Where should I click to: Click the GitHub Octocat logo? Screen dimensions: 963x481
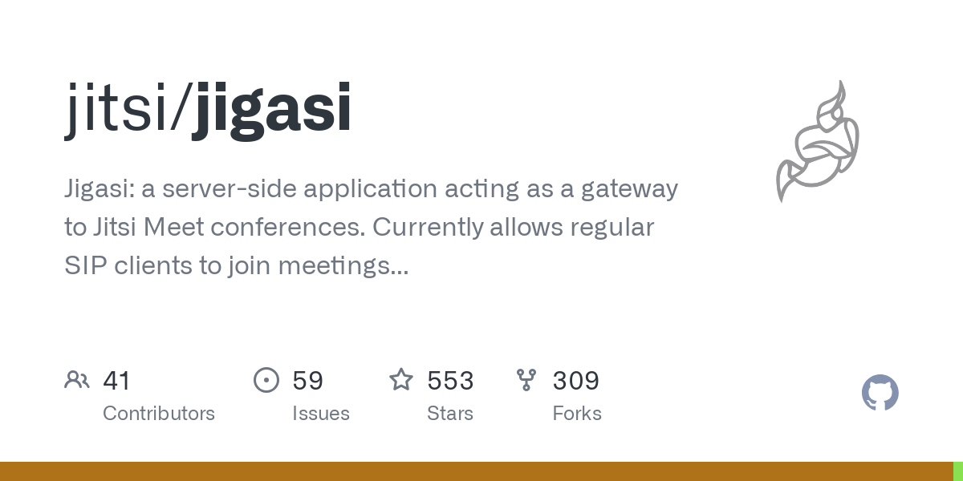(x=880, y=393)
